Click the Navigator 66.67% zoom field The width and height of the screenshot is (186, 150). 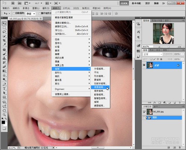tap(148, 46)
